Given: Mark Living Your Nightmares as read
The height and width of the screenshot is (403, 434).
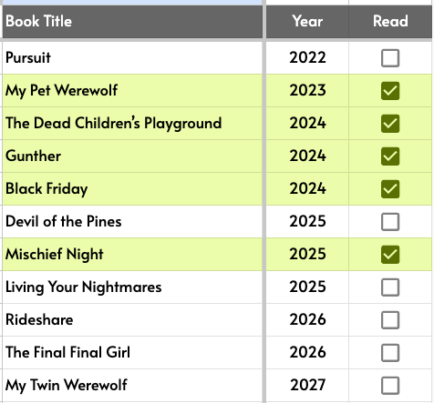Looking at the screenshot, I should click(390, 287).
